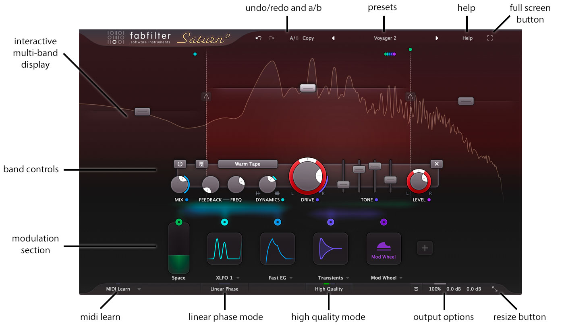Click the plus icon to add modulation source
The height and width of the screenshot is (330, 564).
425,248
